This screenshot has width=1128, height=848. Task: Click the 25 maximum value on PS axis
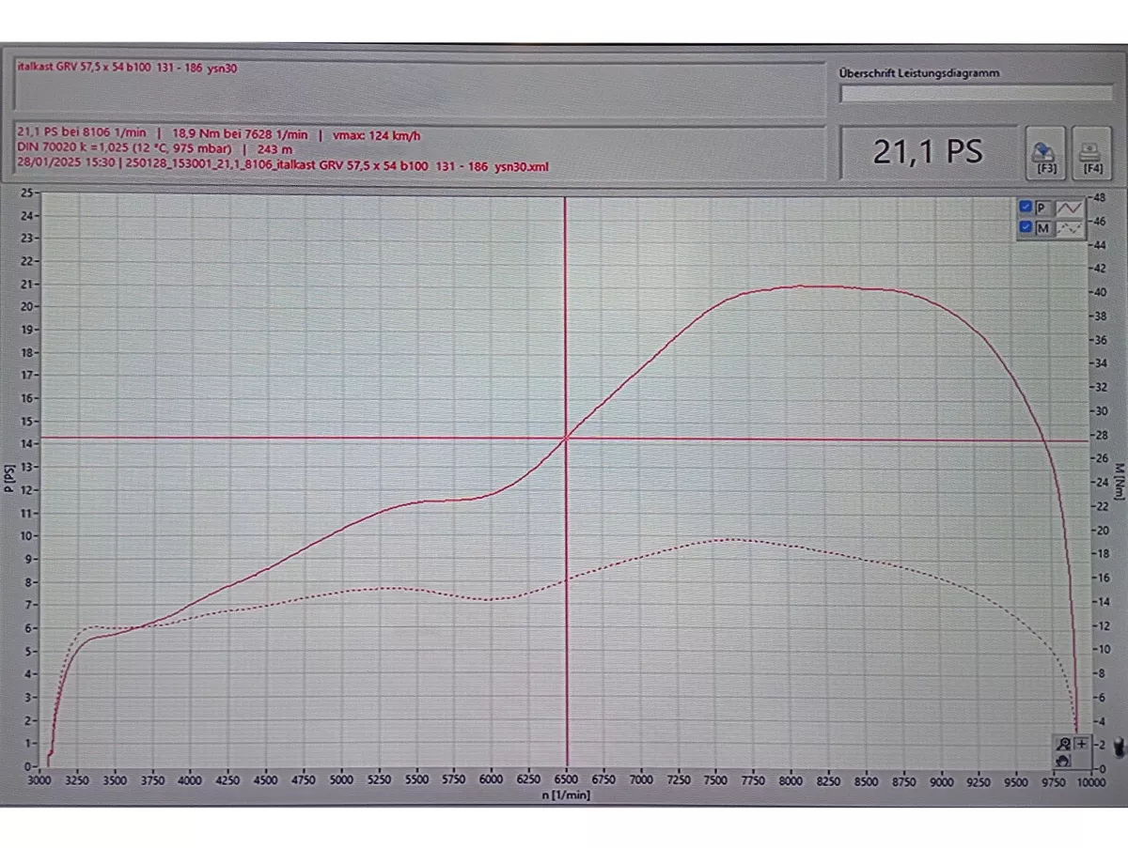(27, 193)
